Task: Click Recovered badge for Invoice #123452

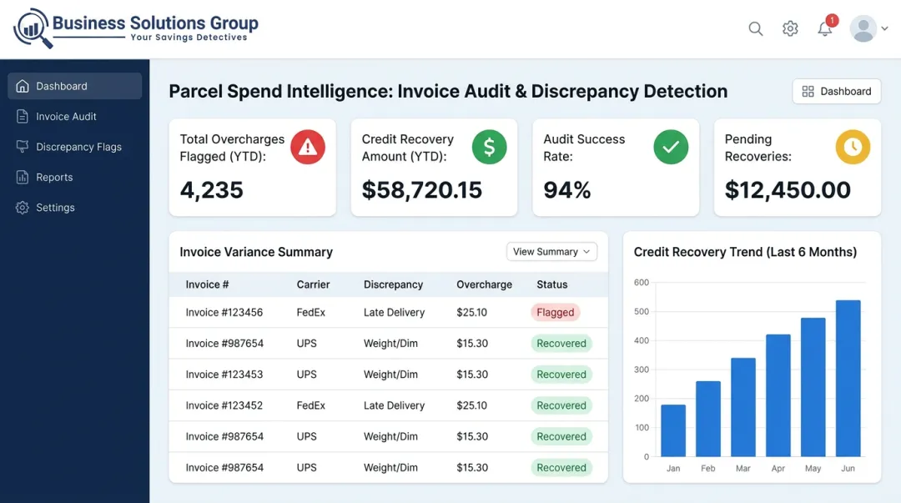Action: 561,406
